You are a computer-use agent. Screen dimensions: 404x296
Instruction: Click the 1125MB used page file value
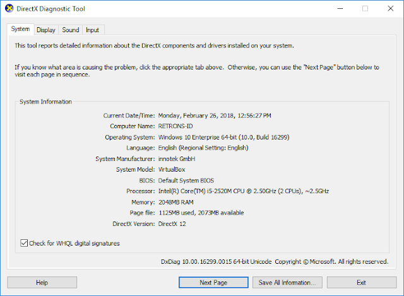(201, 213)
